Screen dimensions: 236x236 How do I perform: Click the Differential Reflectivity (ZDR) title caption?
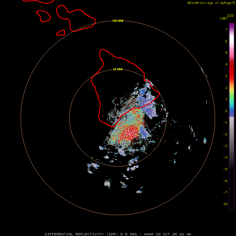(x=81, y=234)
